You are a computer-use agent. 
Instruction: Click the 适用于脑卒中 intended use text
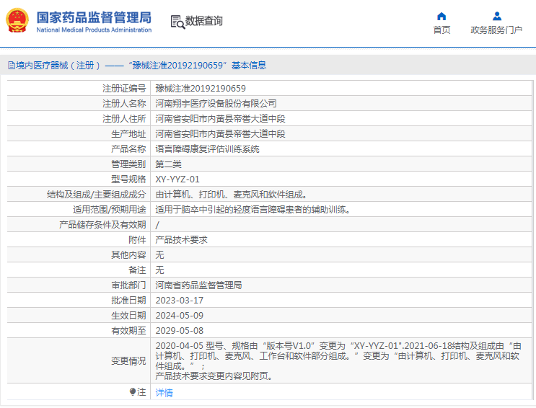point(254,210)
